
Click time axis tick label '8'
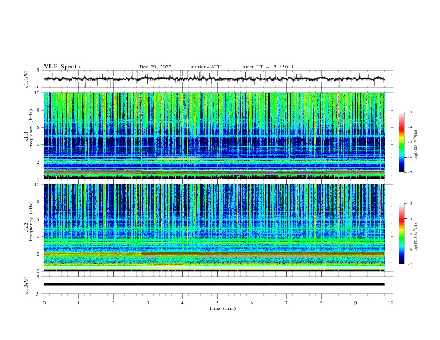tap(321, 303)
